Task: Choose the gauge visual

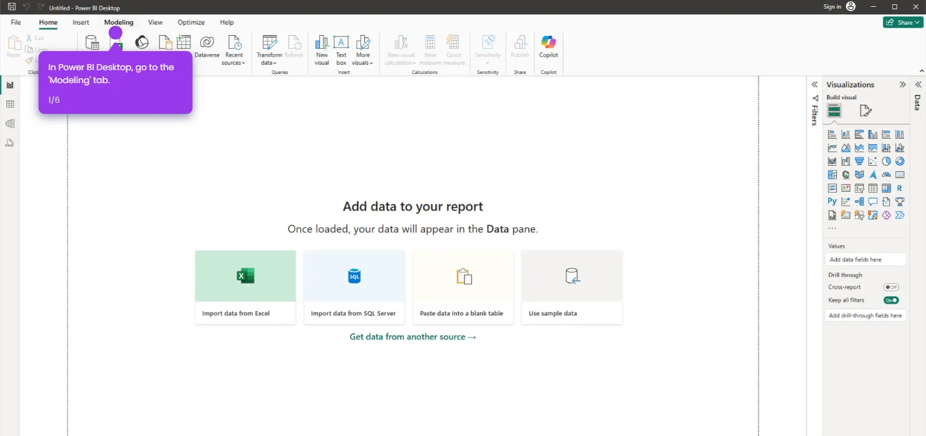Action: pyautogui.click(x=887, y=175)
